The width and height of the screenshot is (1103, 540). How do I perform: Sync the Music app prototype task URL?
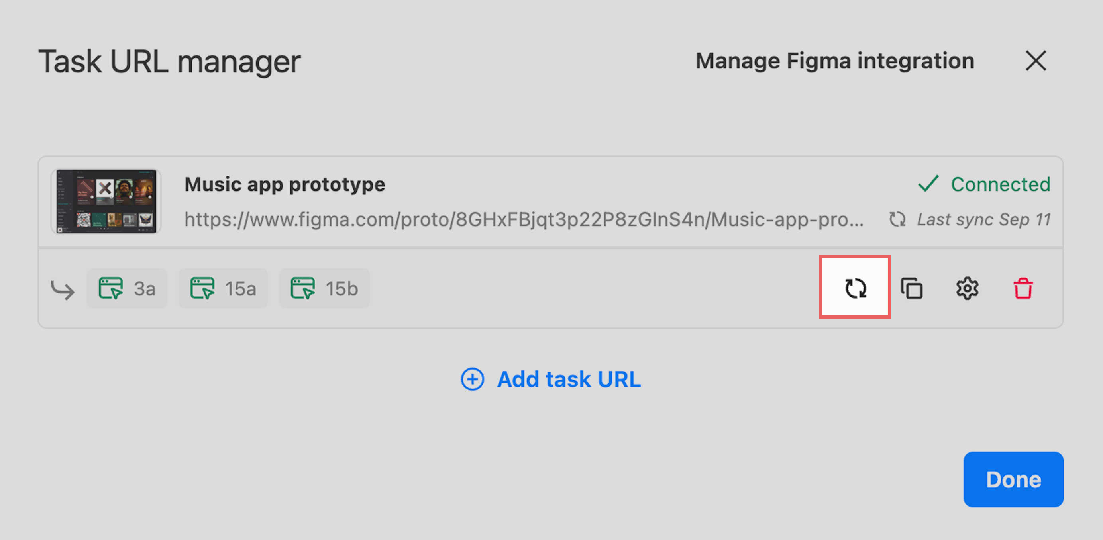855,288
